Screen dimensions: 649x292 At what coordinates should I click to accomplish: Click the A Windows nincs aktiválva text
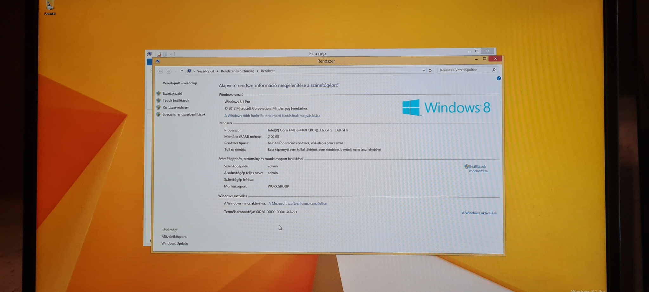pyautogui.click(x=245, y=203)
